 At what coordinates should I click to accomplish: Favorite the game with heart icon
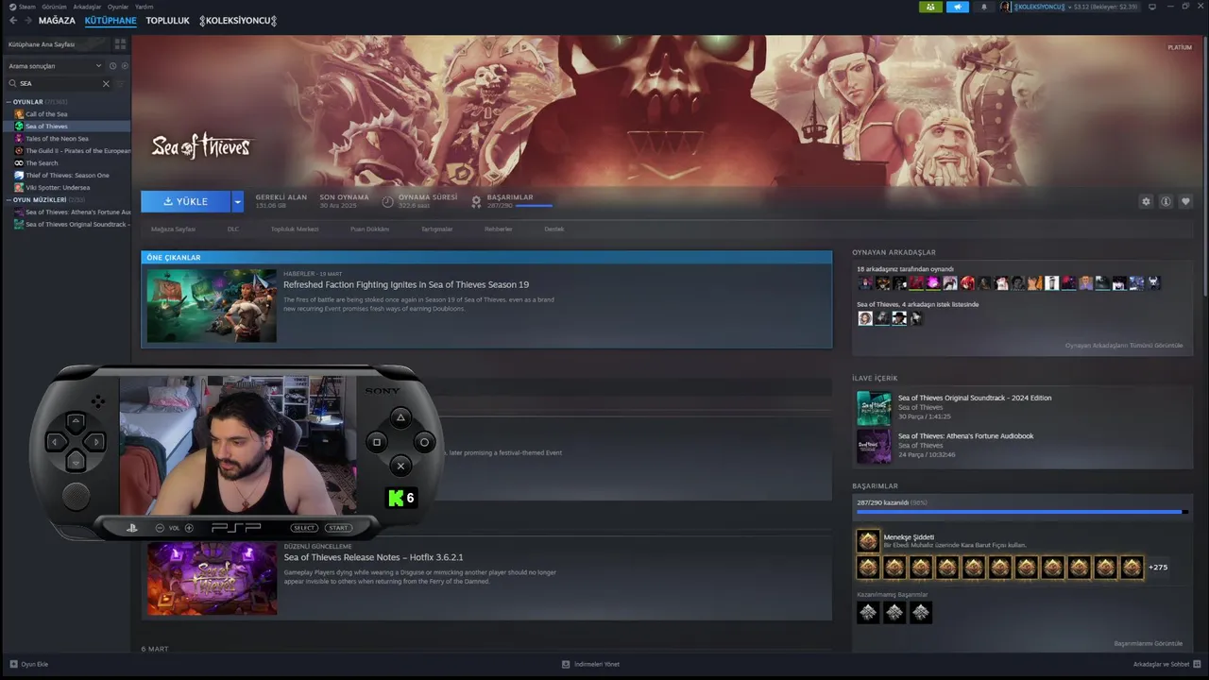(1185, 201)
